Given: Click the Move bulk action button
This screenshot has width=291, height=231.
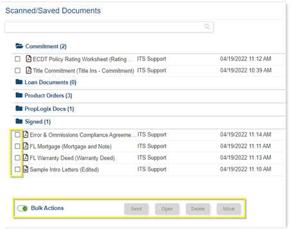Looking at the screenshot, I should [x=229, y=209].
